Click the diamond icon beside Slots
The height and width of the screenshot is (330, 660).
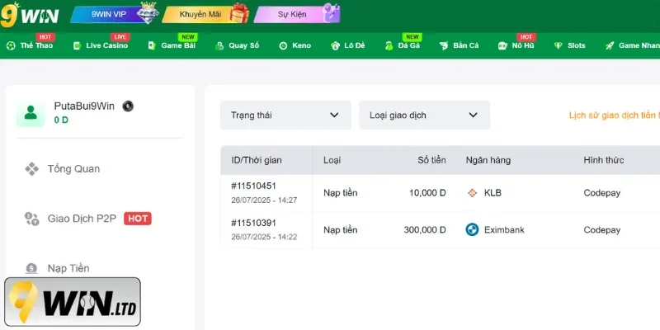click(x=559, y=46)
